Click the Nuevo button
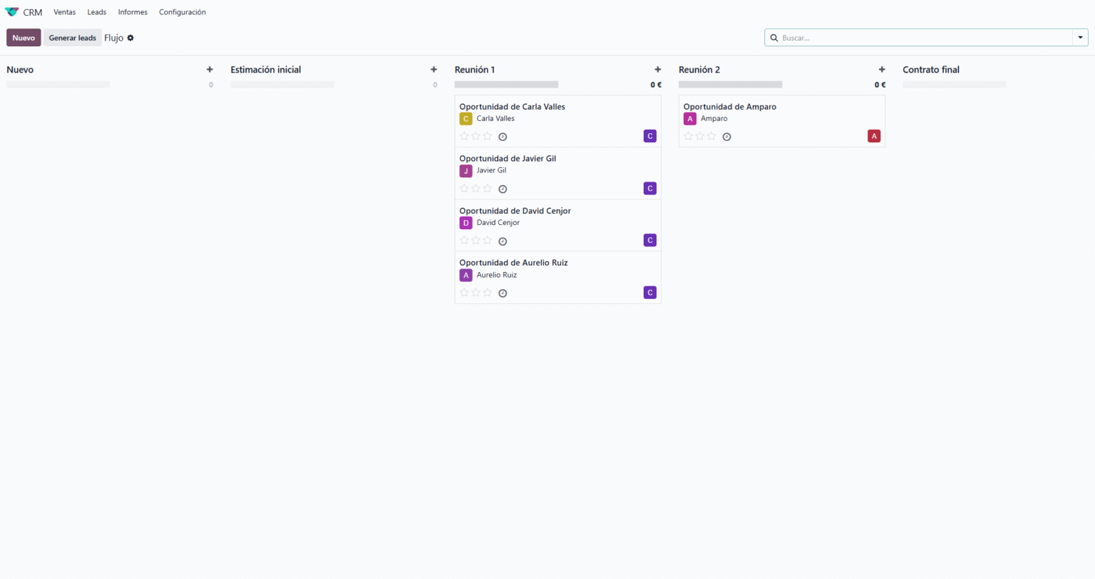 tap(24, 38)
